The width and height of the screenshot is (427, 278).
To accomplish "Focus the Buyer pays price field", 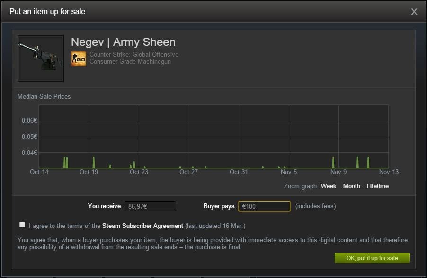I will [x=264, y=206].
